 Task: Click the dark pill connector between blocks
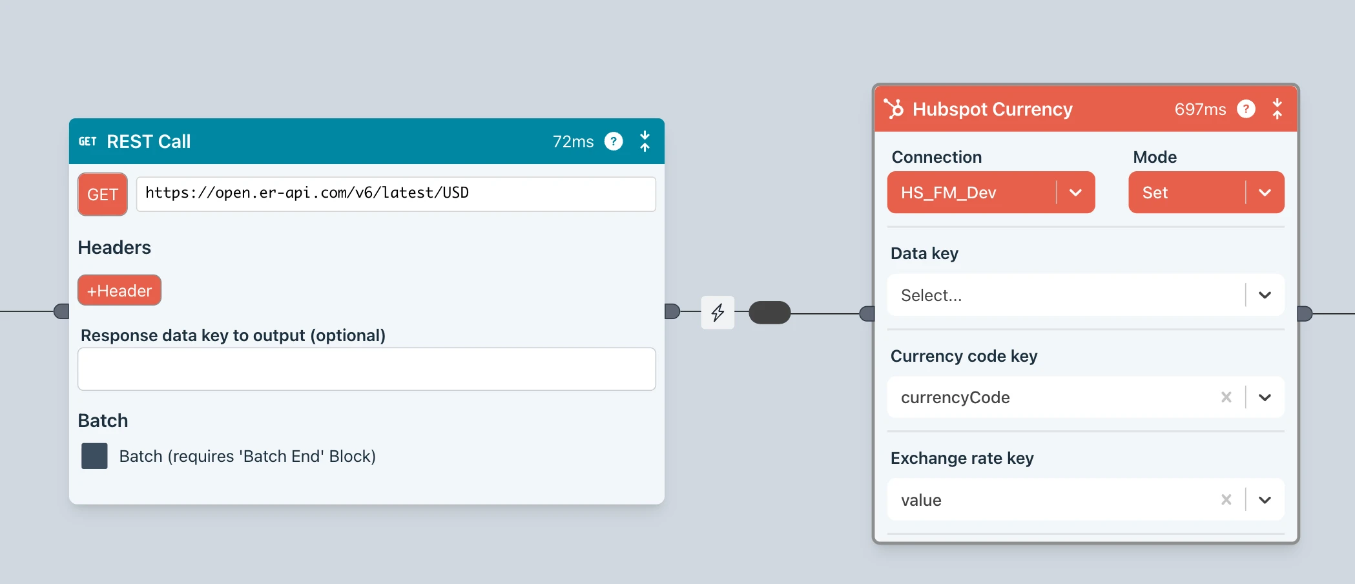coord(769,313)
